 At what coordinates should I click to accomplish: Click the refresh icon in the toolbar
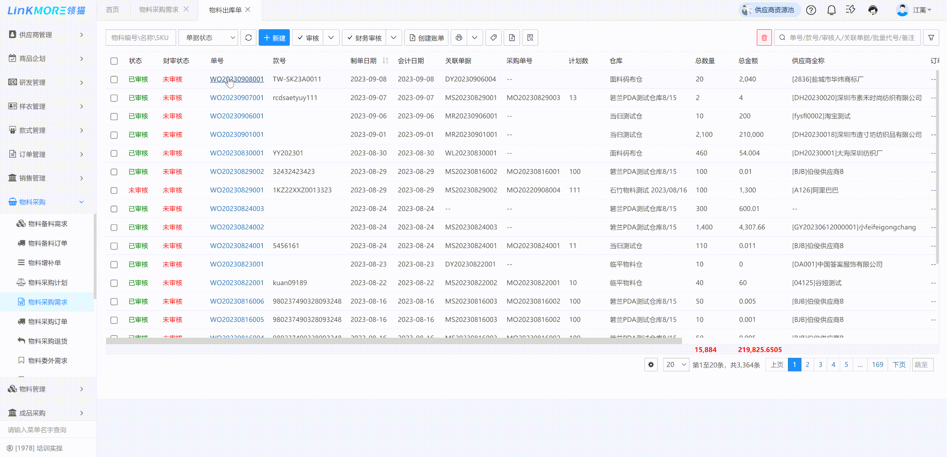pos(248,38)
